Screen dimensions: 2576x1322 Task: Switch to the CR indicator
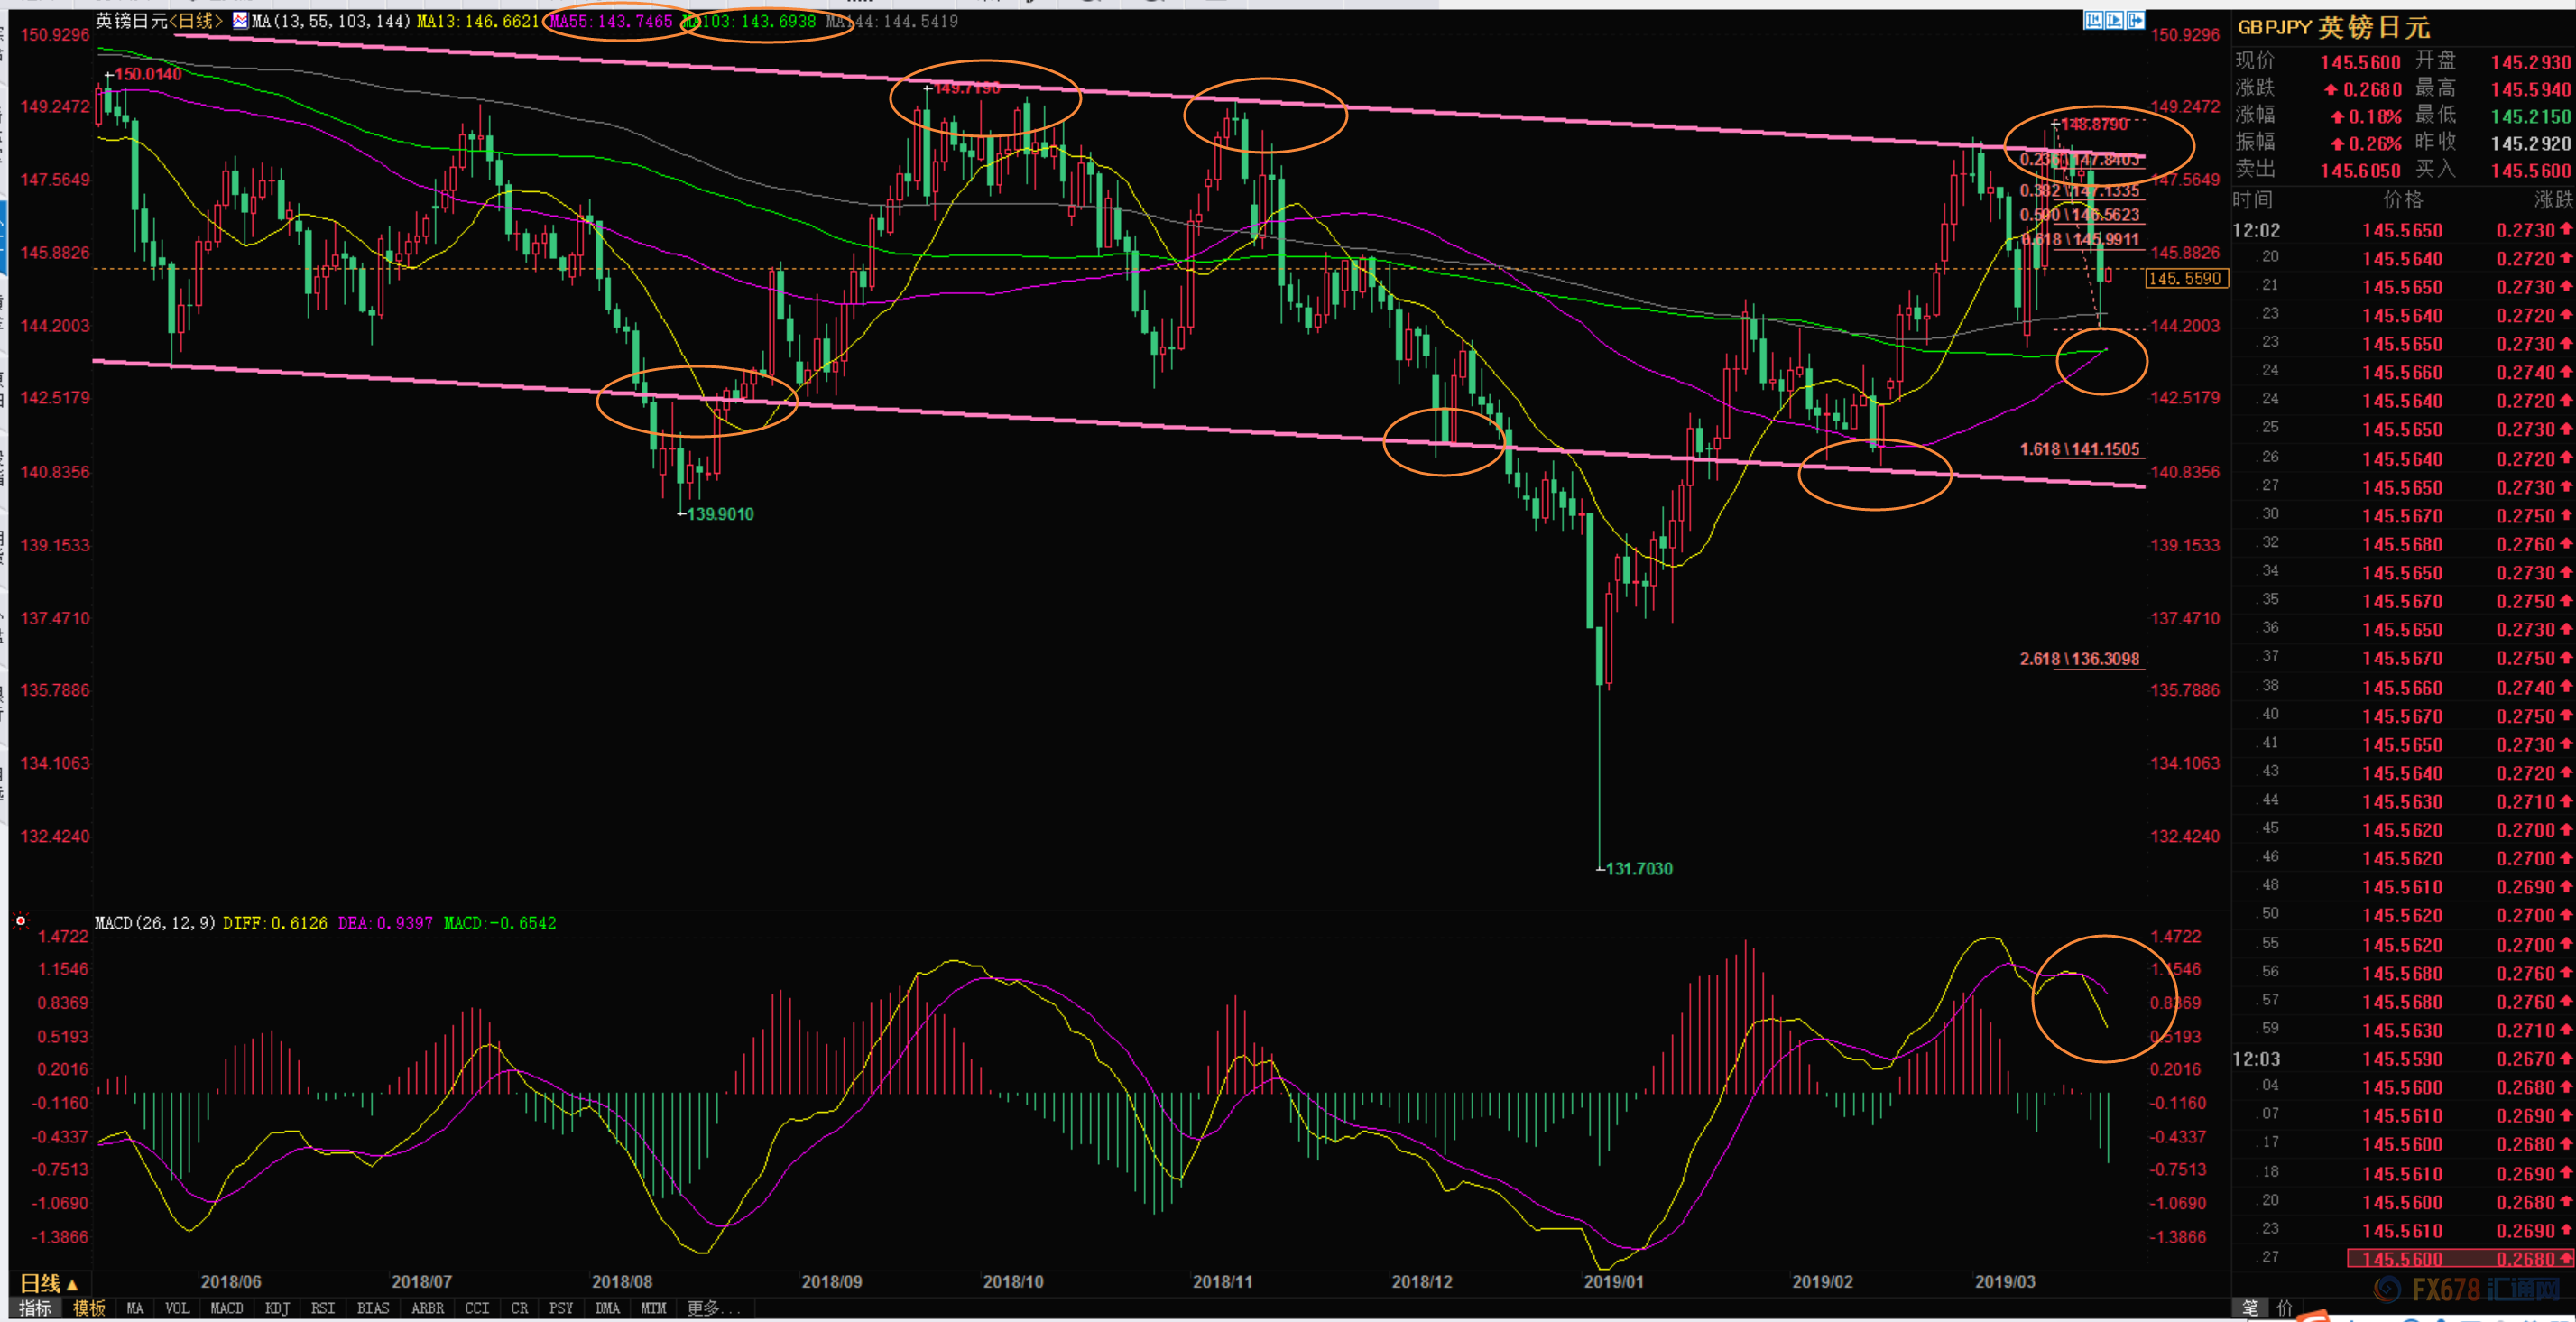click(x=520, y=1308)
